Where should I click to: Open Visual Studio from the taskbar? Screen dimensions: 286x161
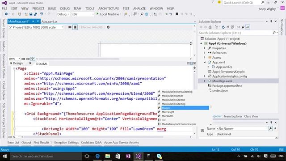pyautogui.click(x=138, y=156)
